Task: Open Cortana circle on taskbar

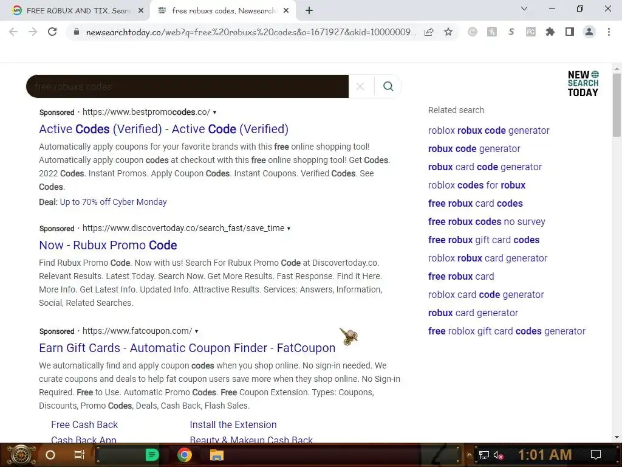Action: point(50,455)
